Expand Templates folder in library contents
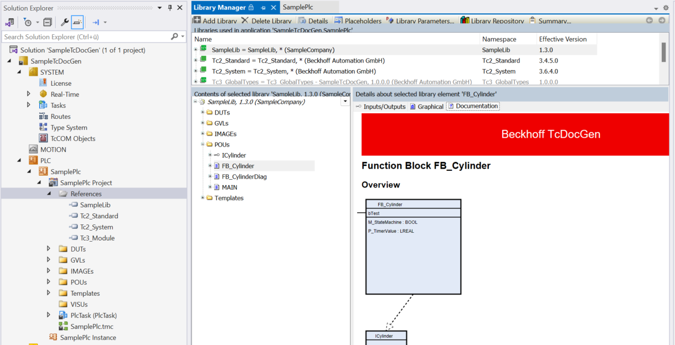The height and width of the screenshot is (345, 675). (203, 198)
